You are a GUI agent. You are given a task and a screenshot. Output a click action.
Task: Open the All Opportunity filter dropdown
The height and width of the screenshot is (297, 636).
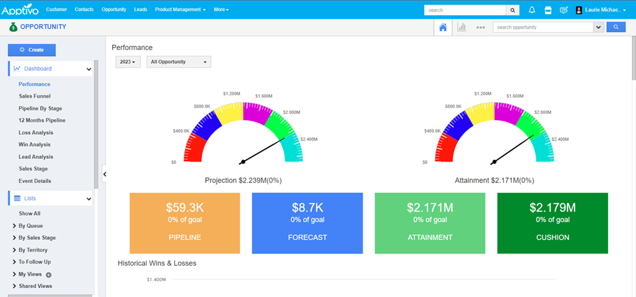pos(178,62)
